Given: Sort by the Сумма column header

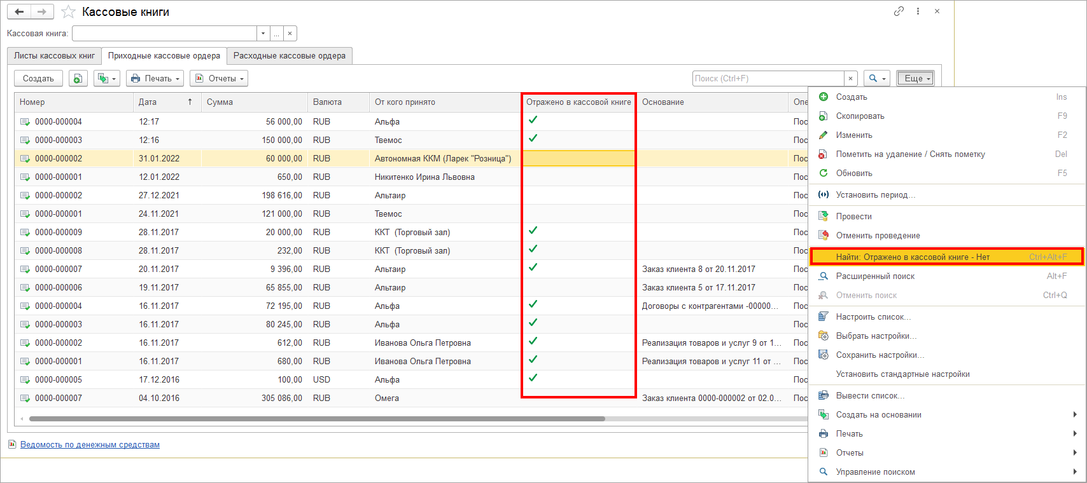Looking at the screenshot, I should point(255,102).
